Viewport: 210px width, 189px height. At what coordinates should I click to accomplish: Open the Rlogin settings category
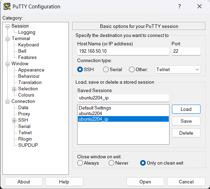point(25,139)
